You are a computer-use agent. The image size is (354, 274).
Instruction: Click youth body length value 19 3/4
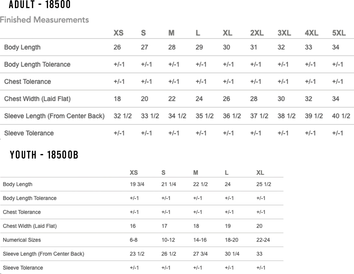click(x=137, y=184)
